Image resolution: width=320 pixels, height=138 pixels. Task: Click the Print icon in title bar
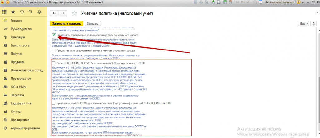(x=201, y=2)
